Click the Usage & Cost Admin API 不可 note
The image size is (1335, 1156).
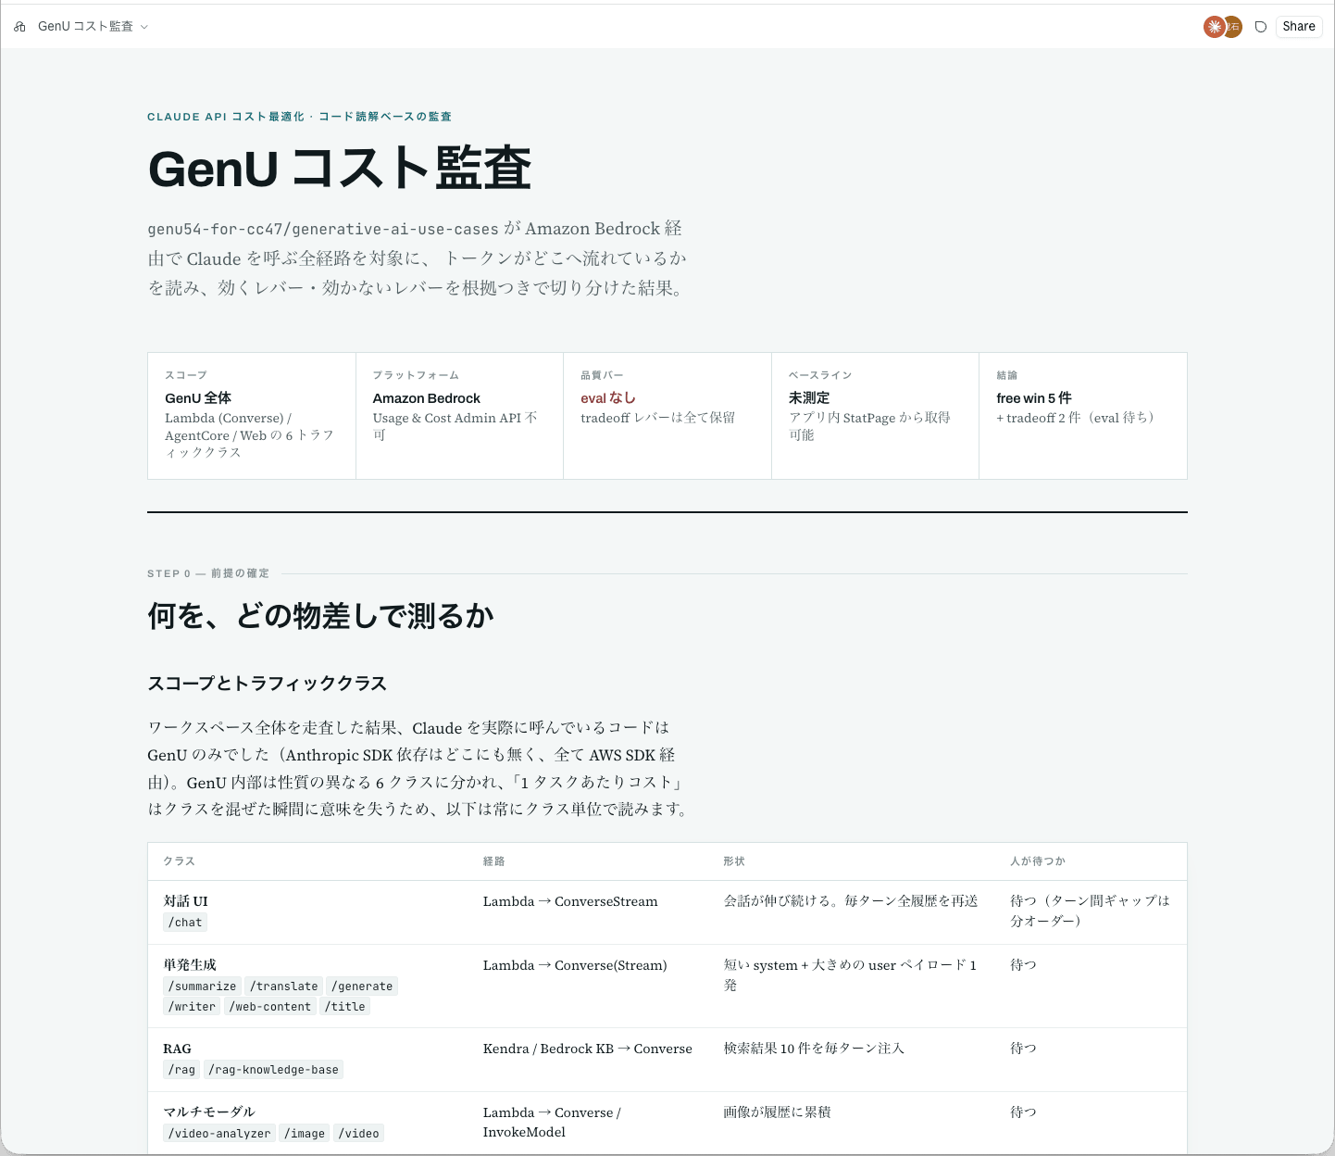(x=455, y=426)
